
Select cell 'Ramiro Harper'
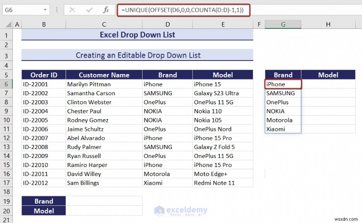point(104,165)
